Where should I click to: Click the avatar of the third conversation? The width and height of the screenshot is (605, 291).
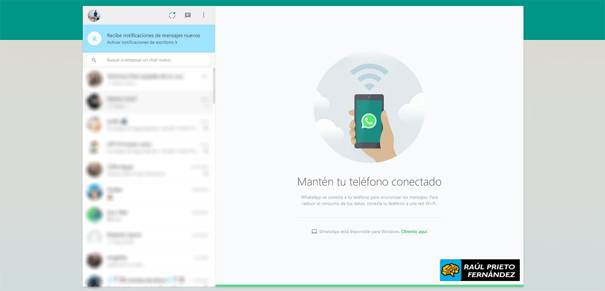pyautogui.click(x=94, y=124)
